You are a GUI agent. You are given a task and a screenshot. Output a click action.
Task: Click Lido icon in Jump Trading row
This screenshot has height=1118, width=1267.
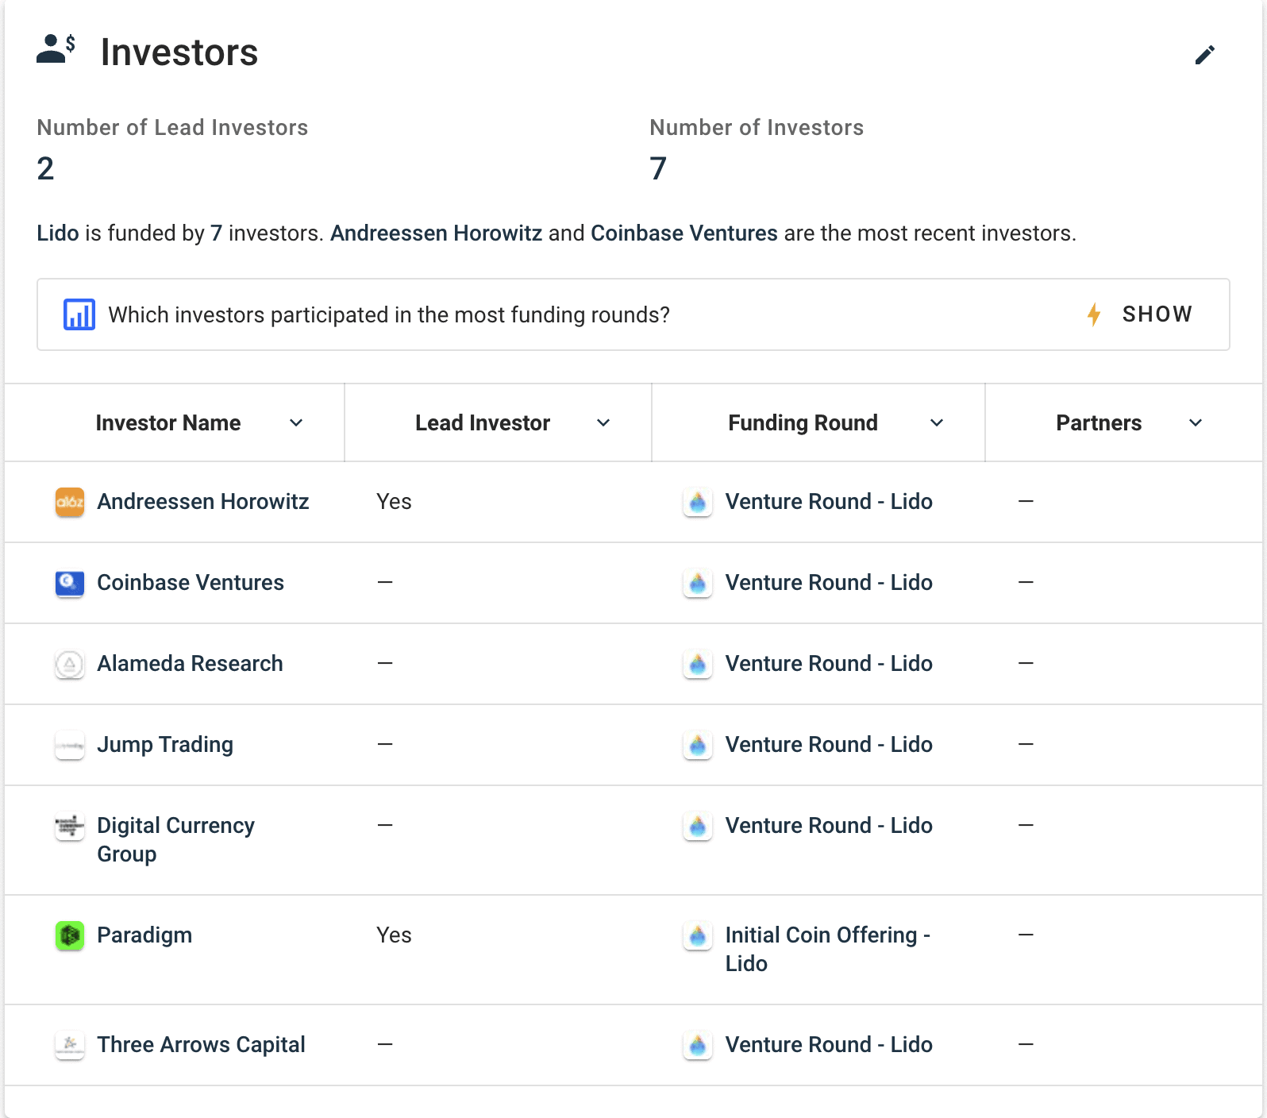(x=698, y=745)
